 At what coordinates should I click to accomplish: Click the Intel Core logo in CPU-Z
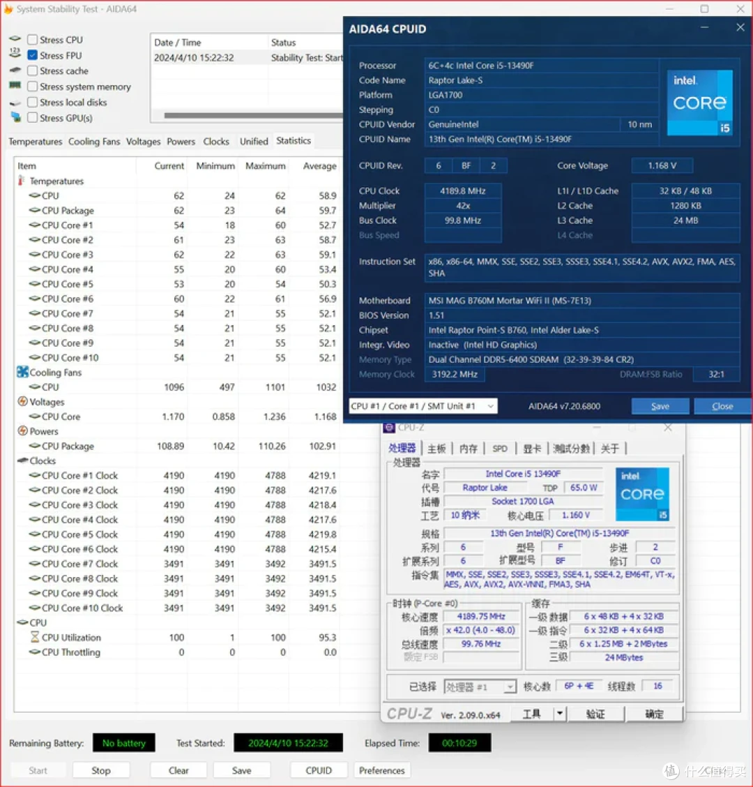(x=642, y=494)
